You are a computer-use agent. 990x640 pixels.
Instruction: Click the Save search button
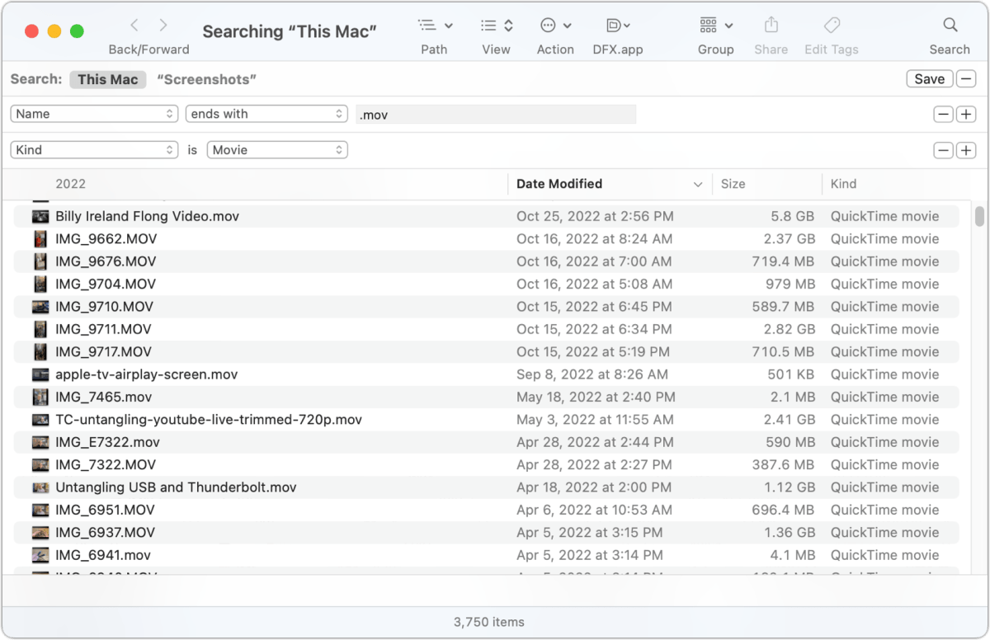tap(929, 79)
